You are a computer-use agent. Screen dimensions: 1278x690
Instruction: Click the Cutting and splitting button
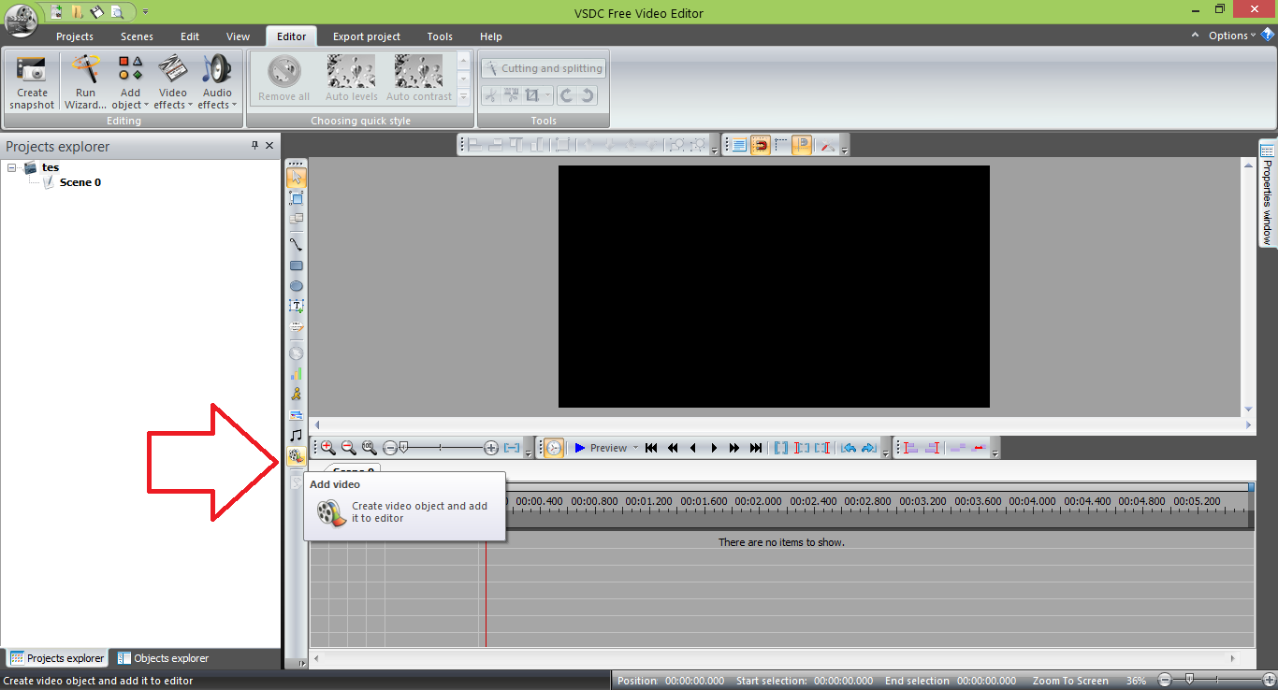(x=544, y=68)
